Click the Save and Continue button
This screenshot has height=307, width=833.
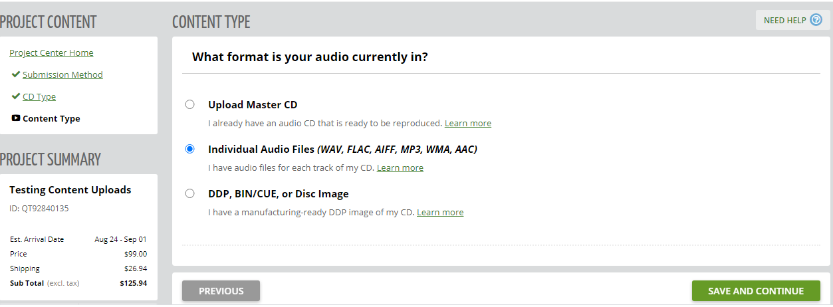[x=756, y=291]
